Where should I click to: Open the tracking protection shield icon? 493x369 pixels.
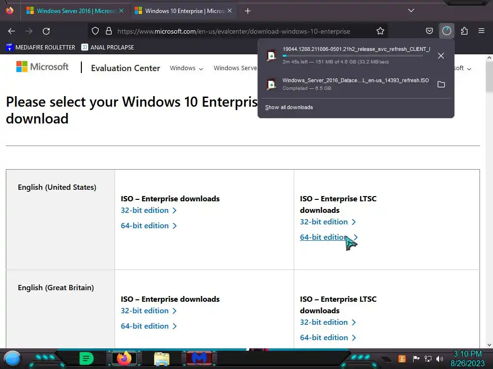(95, 31)
